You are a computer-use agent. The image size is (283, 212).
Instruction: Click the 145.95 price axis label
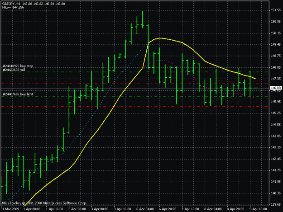(276, 102)
